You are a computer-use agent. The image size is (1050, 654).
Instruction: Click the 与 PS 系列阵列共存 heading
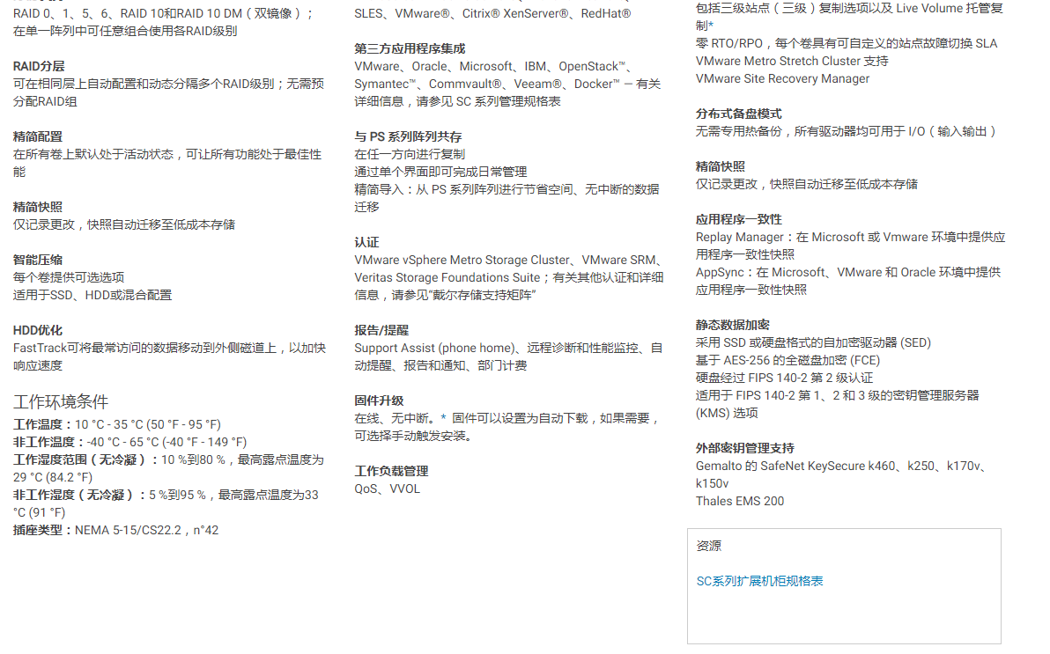pyautogui.click(x=409, y=136)
